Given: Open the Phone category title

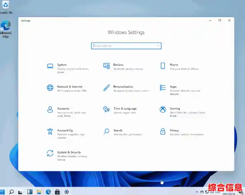Looking at the screenshot, I should (x=174, y=65).
